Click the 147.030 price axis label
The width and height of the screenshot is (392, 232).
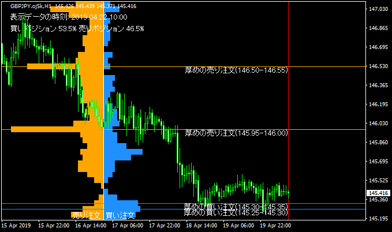pos(378,9)
